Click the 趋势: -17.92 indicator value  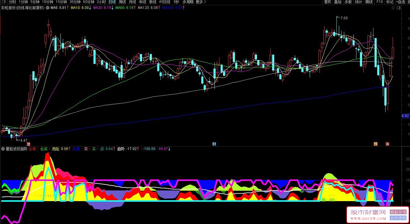pyautogui.click(x=126, y=149)
